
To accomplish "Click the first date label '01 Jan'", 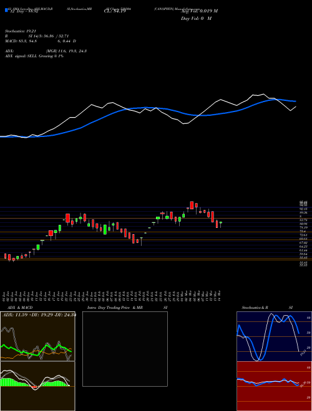I will coord(4,295).
